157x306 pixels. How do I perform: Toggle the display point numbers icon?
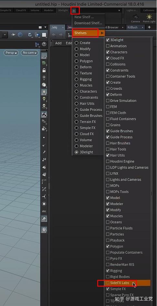coord(44,160)
